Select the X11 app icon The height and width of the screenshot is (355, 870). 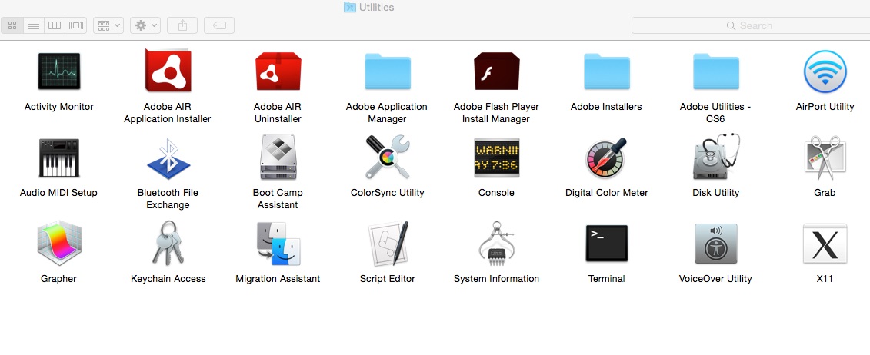tap(825, 244)
